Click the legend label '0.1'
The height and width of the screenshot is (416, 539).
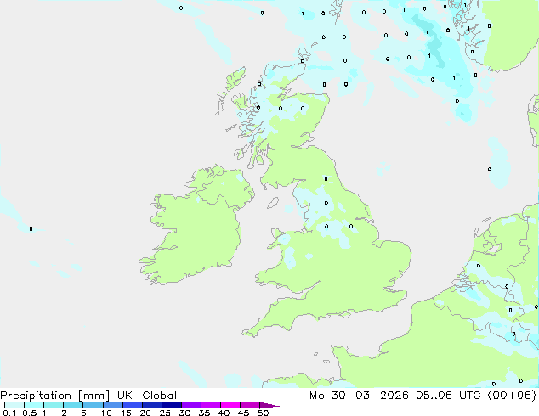click(9, 413)
